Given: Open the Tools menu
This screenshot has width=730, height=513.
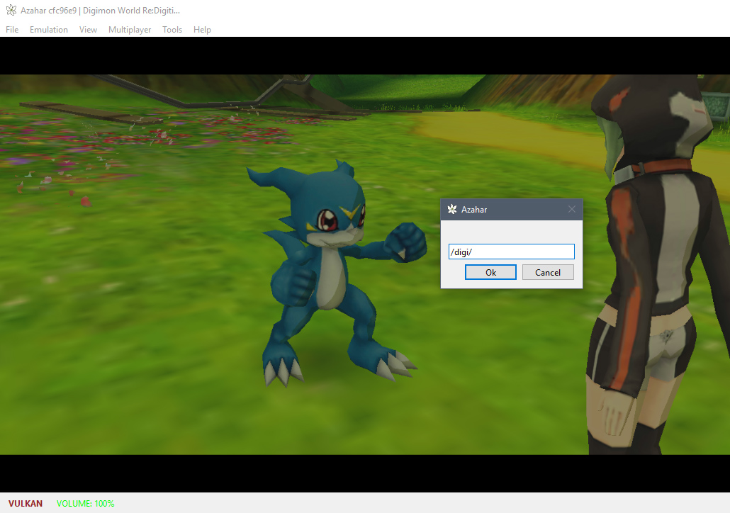Looking at the screenshot, I should tap(172, 29).
